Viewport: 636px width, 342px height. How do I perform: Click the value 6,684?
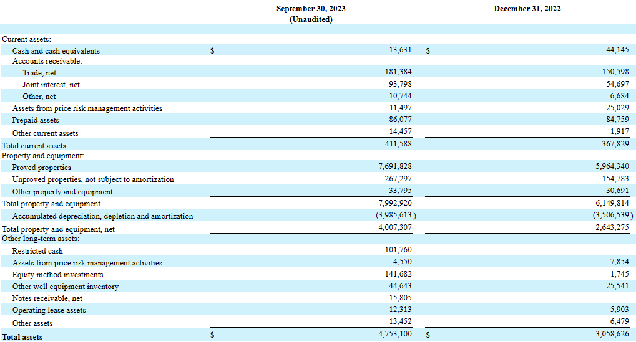[619, 96]
